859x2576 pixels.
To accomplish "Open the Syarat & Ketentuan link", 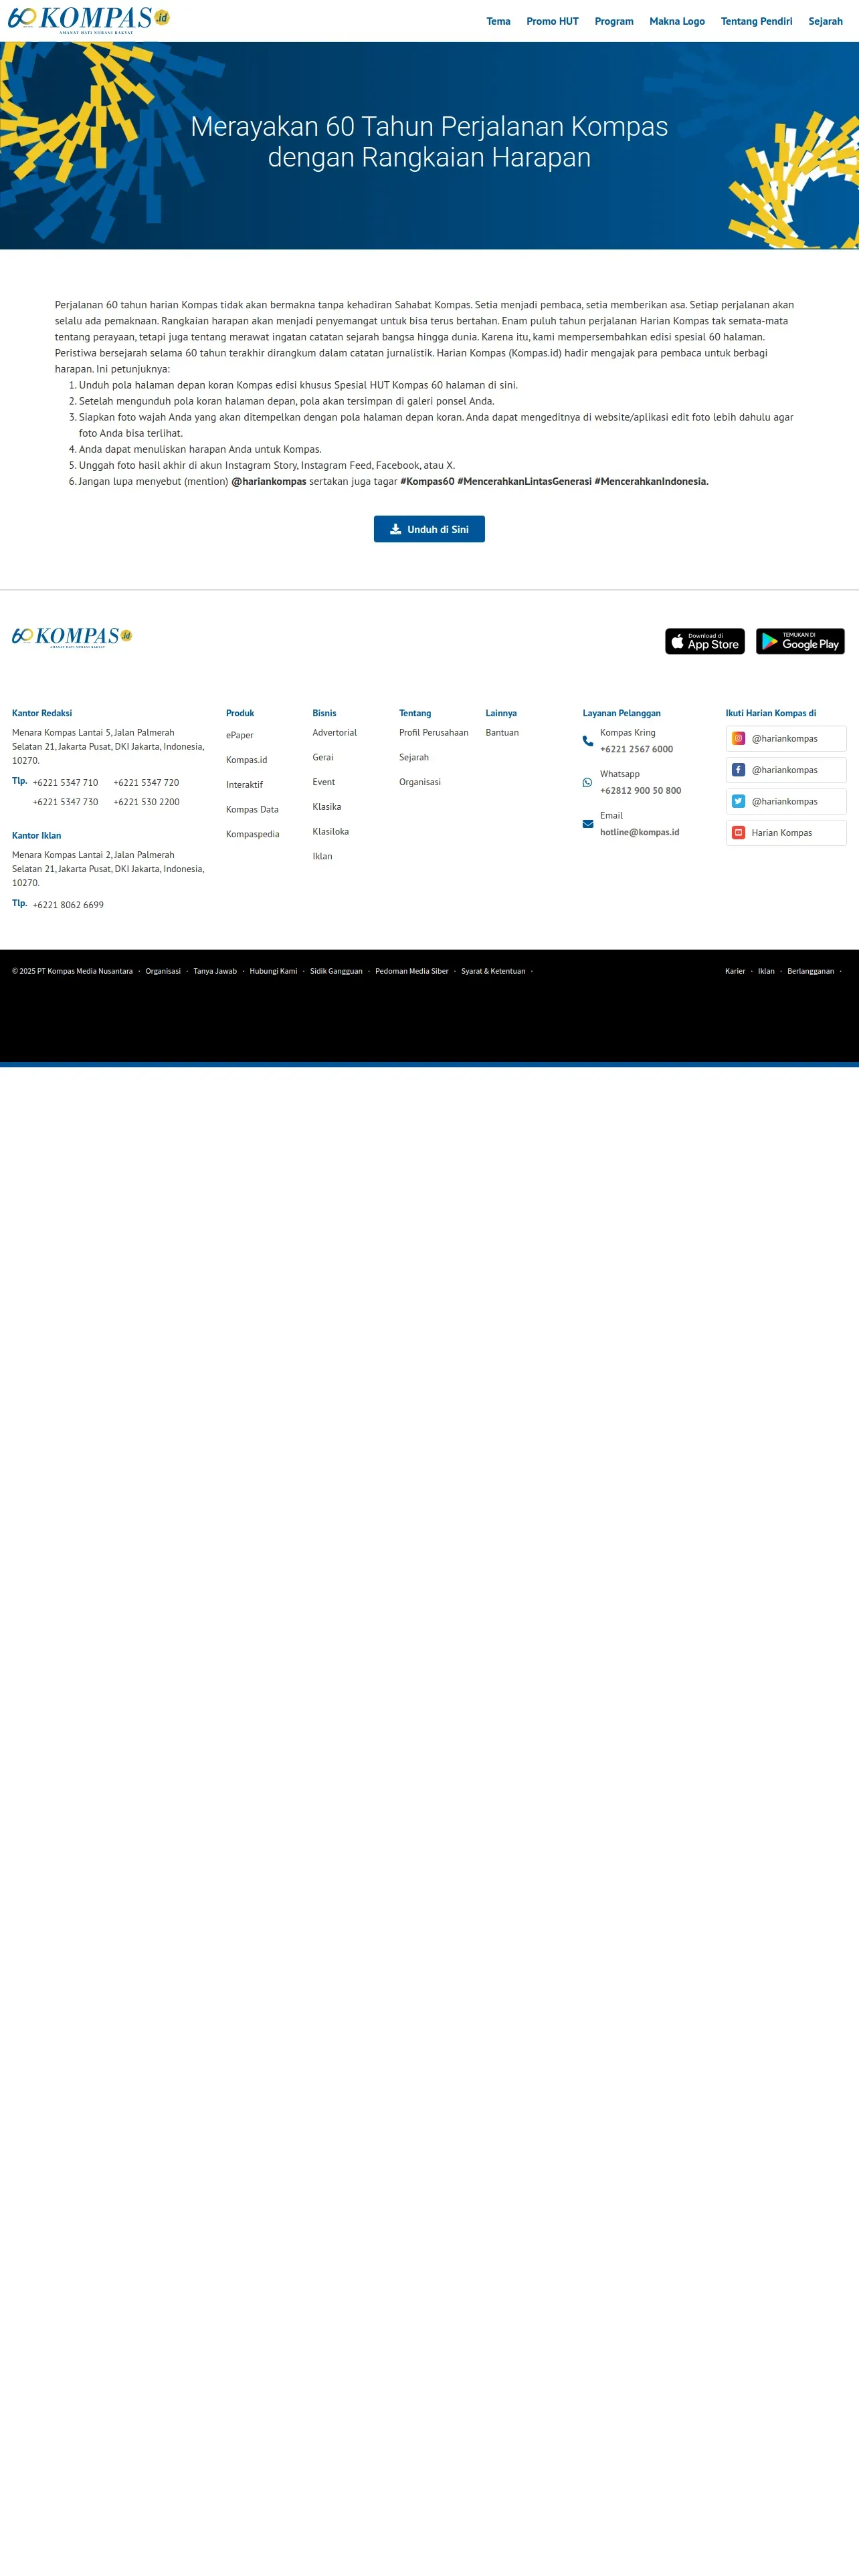I will pyautogui.click(x=493, y=971).
